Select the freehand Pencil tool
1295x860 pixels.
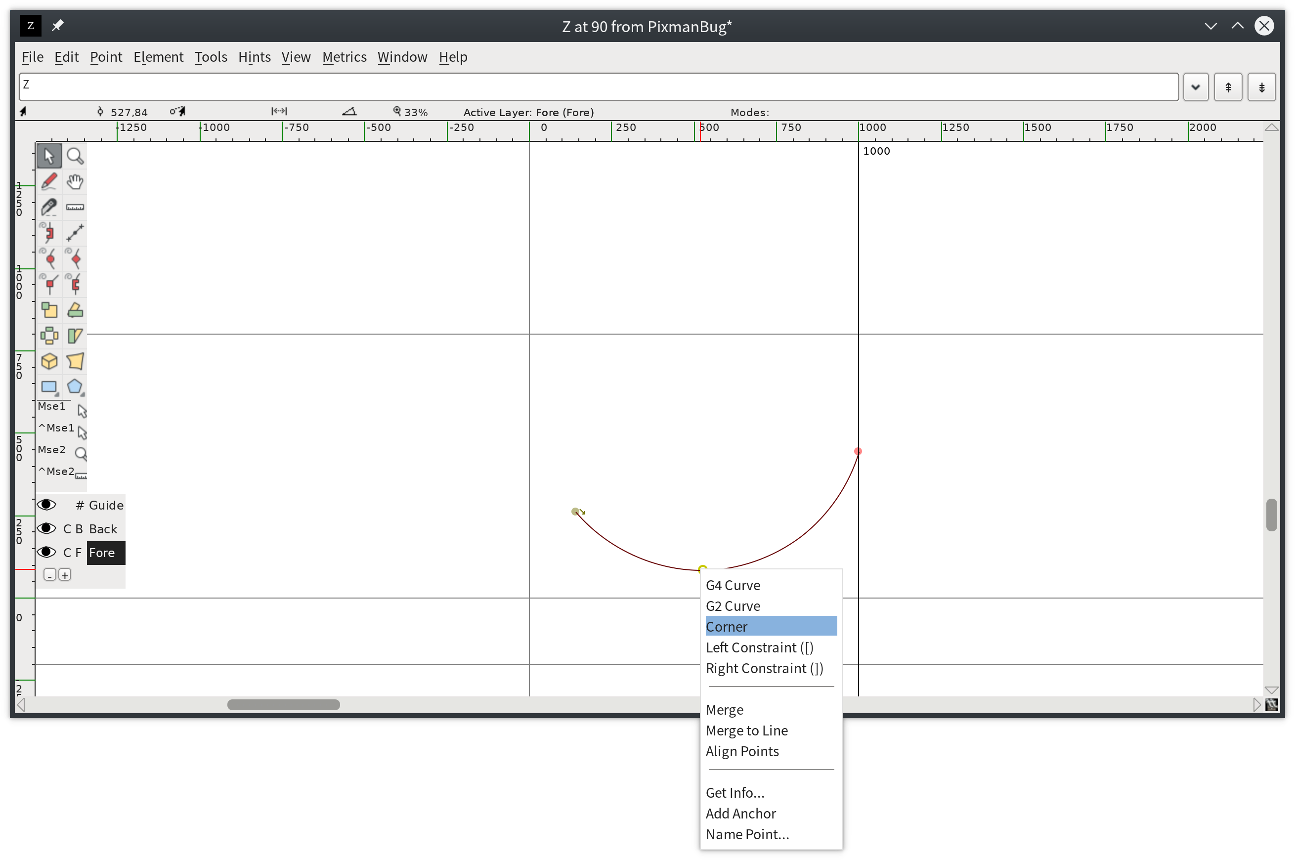(49, 181)
